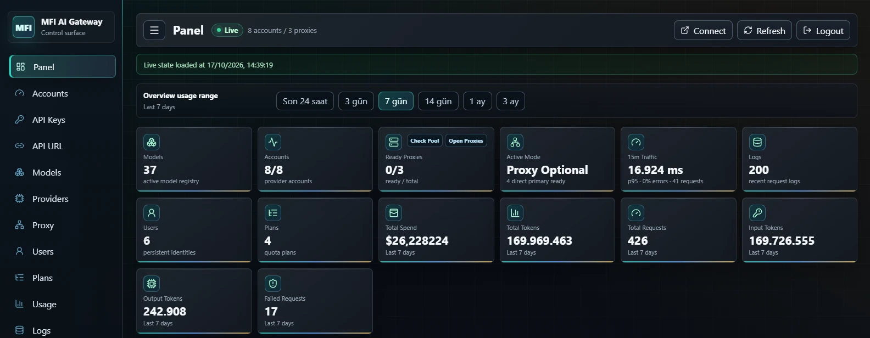Click the sidebar API URL link icon
This screenshot has width=870, height=338.
(19, 146)
